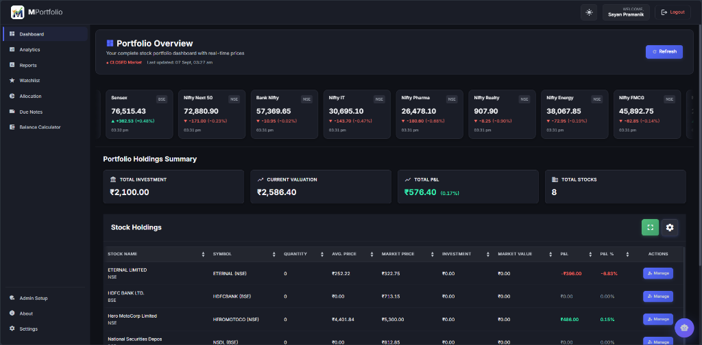Open the Stock Holdings gear settings icon
Screen dimensions: 702x345
point(670,227)
